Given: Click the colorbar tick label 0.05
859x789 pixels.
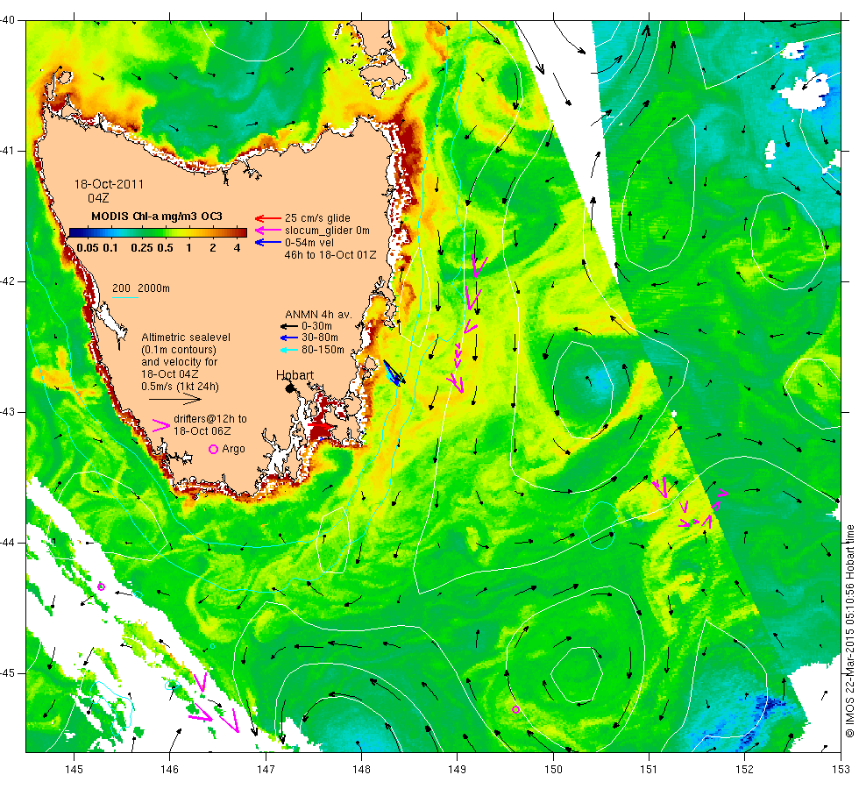Looking at the screenshot, I should coord(88,247).
